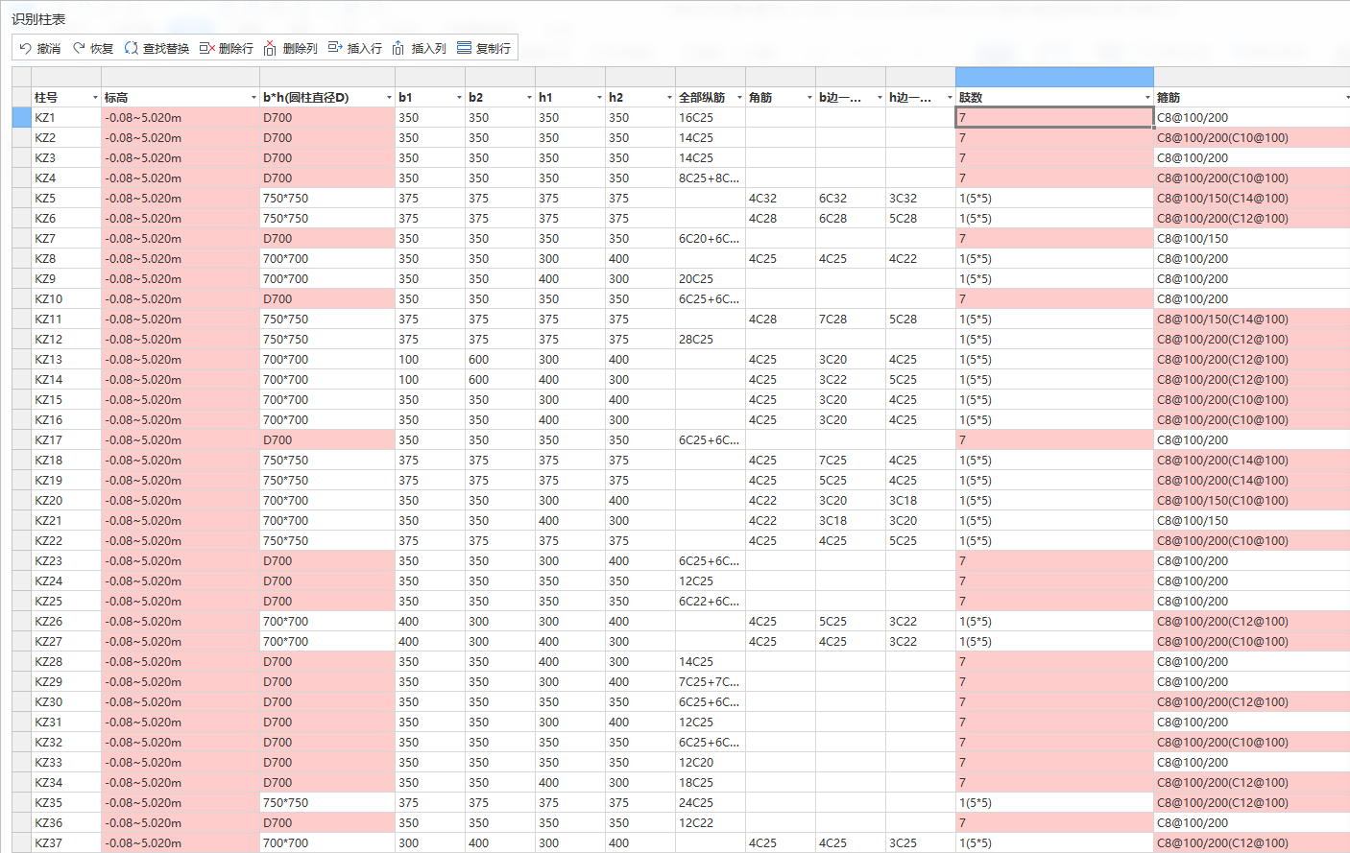Select the KZ13 row name cell
1350x853 pixels.
point(66,360)
